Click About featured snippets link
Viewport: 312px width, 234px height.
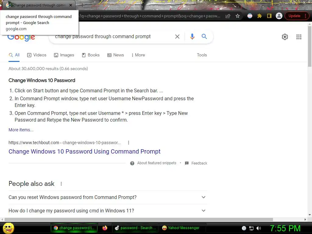point(157,163)
